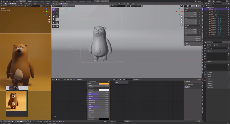Viewport: 230px width, 124px height.
Task: Hide 立方体.001 in the outliner
Action: [228, 18]
